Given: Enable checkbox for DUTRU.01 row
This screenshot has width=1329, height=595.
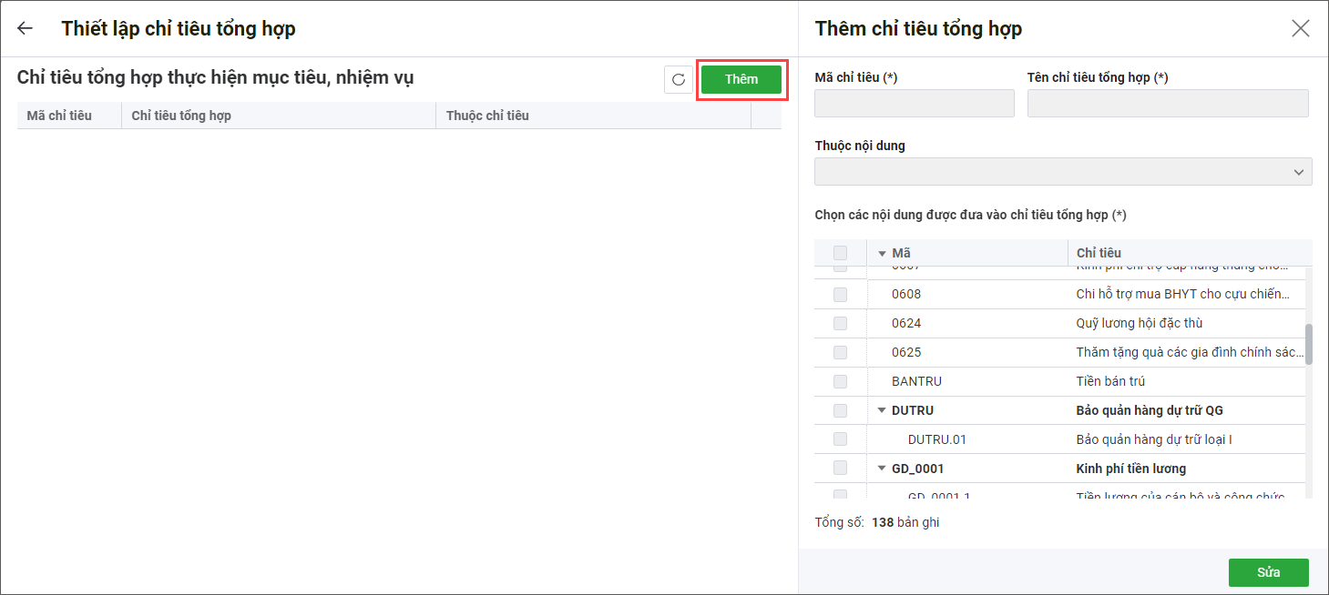Looking at the screenshot, I should (840, 439).
